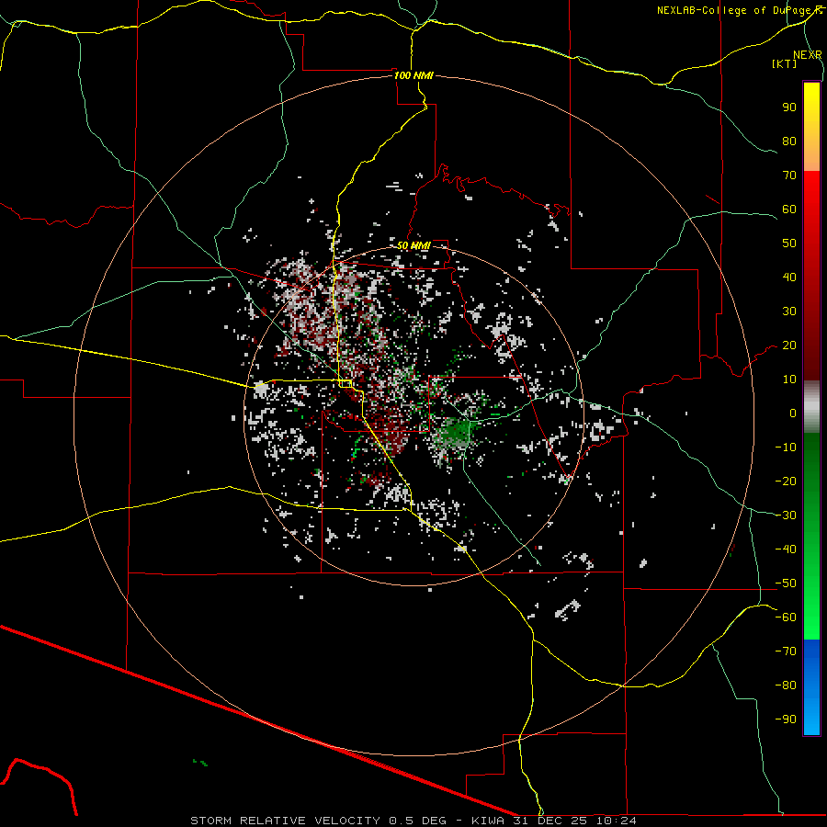Viewport: 827px width, 827px height.
Task: Click the positive "60" velocity scale label
Action: [x=789, y=210]
